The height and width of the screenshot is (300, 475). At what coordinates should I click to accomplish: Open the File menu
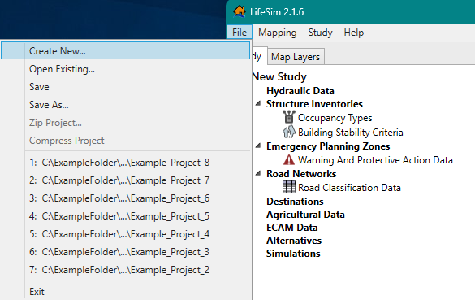click(x=240, y=33)
